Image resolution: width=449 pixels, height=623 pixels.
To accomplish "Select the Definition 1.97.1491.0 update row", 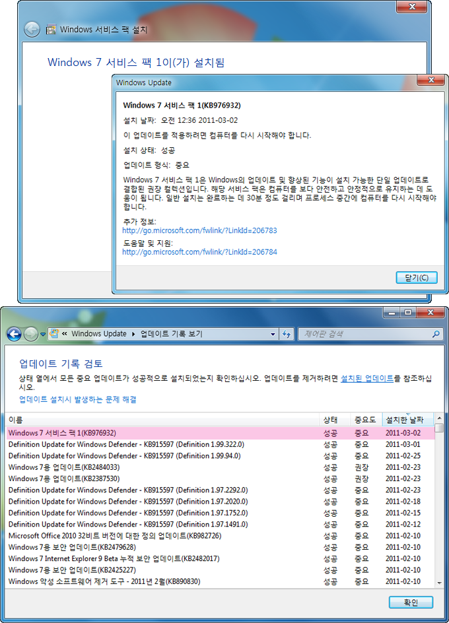I will pos(221,525).
